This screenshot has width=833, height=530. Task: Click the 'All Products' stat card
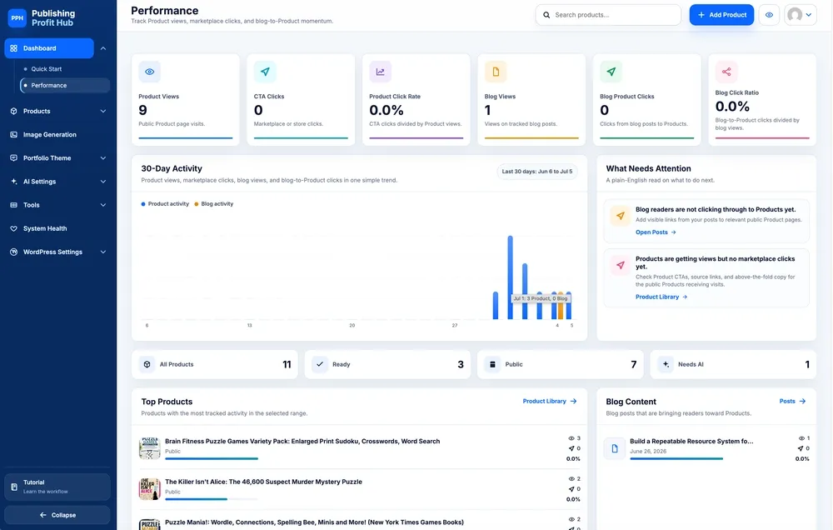pyautogui.click(x=215, y=364)
